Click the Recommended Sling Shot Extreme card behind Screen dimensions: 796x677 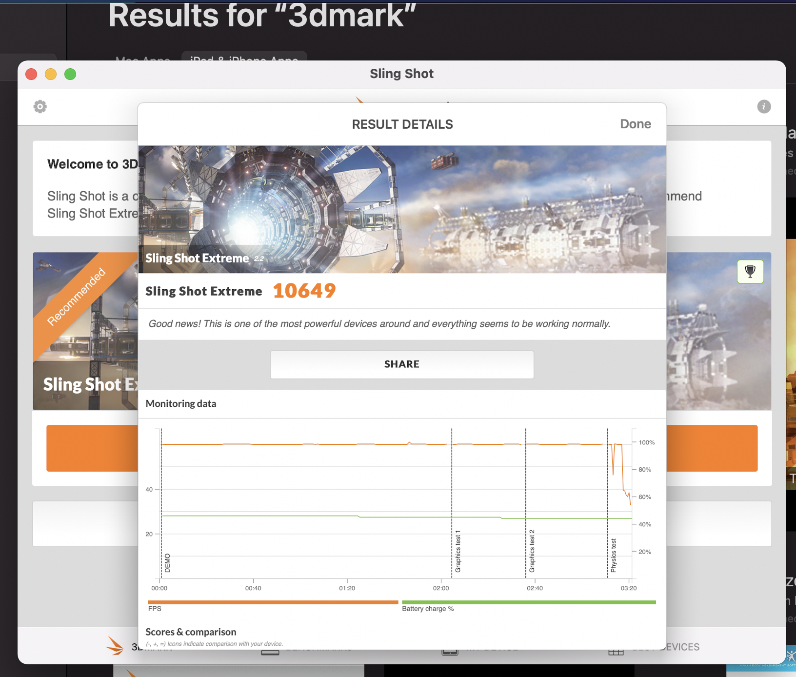point(85,331)
